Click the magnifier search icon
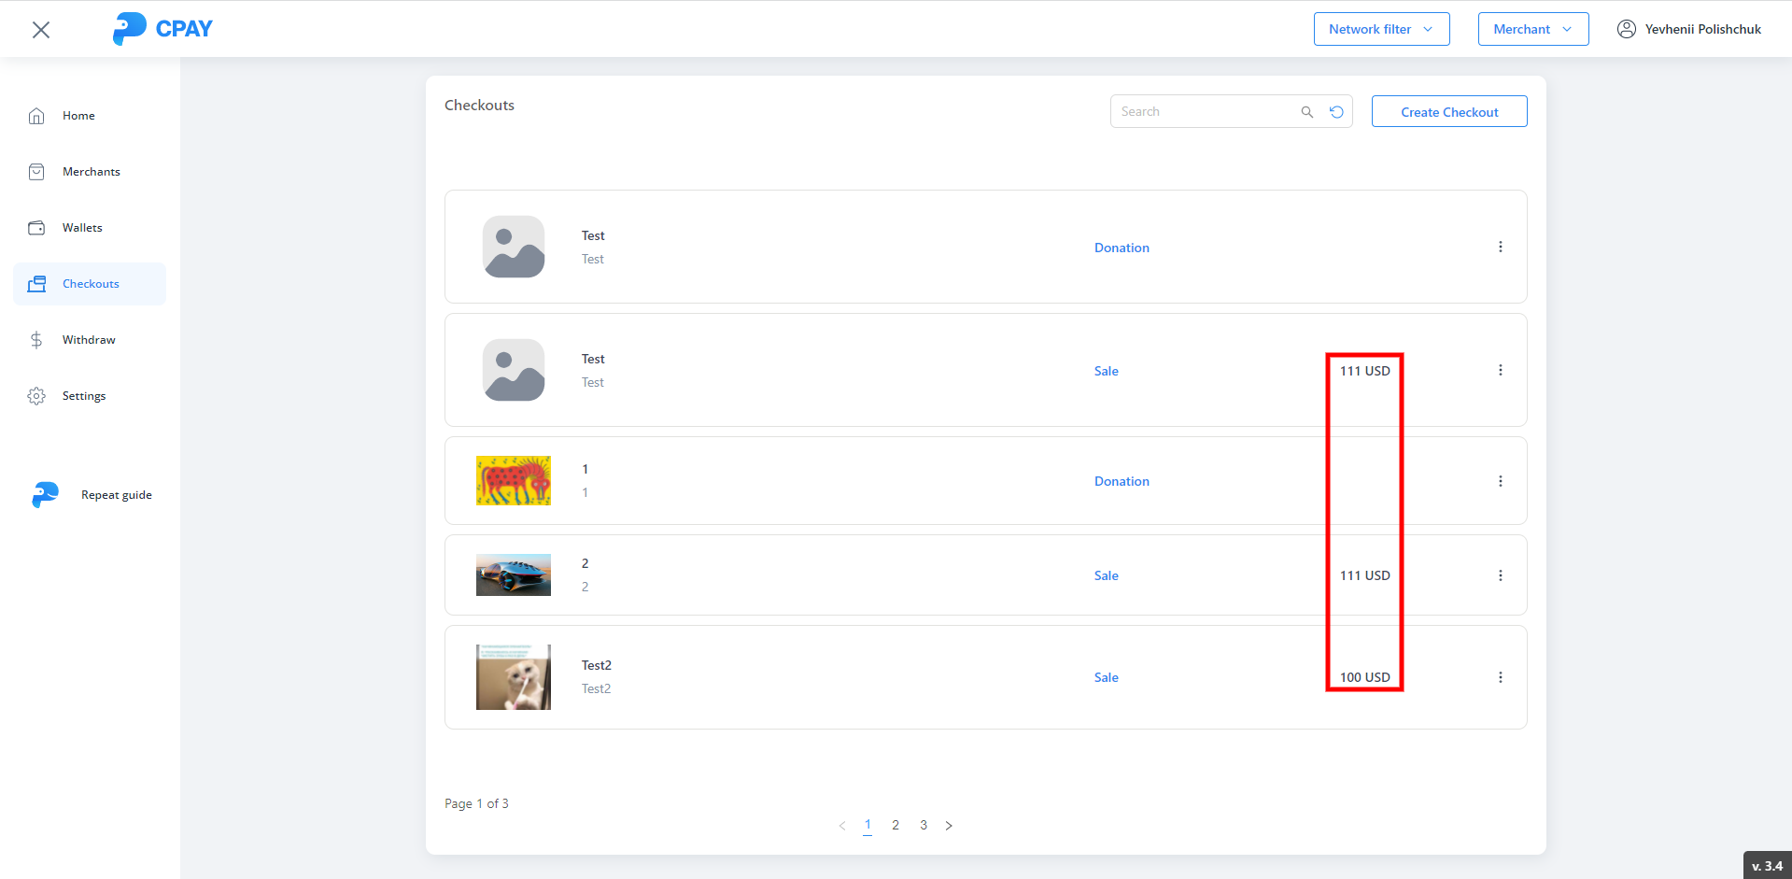This screenshot has width=1792, height=879. (1306, 112)
